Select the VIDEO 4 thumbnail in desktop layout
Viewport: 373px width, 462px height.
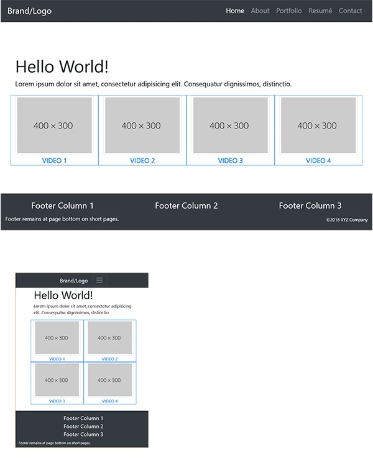pyautogui.click(x=318, y=125)
